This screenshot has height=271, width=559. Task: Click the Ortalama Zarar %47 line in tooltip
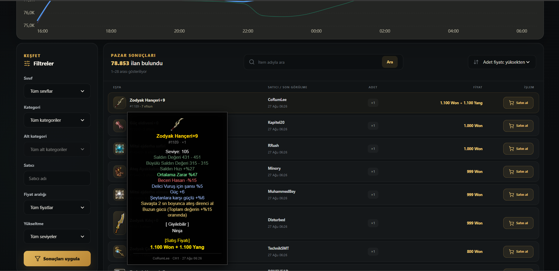pos(177,175)
